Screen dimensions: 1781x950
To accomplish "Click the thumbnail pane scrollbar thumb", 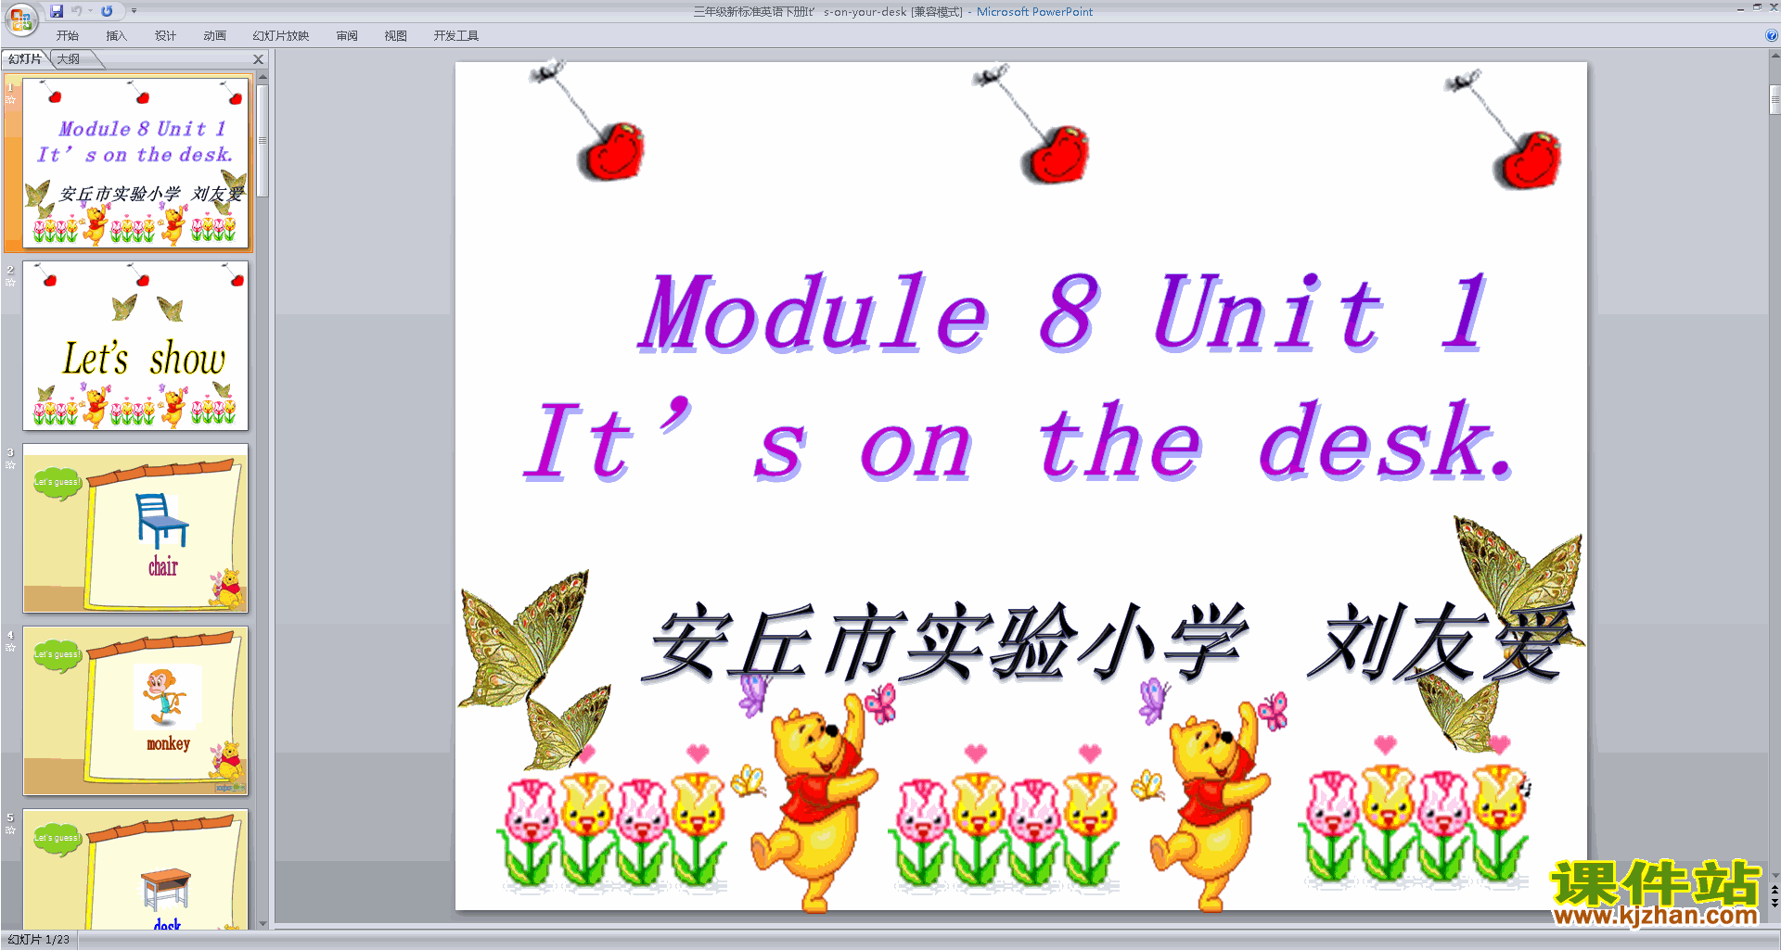I will click(x=263, y=141).
